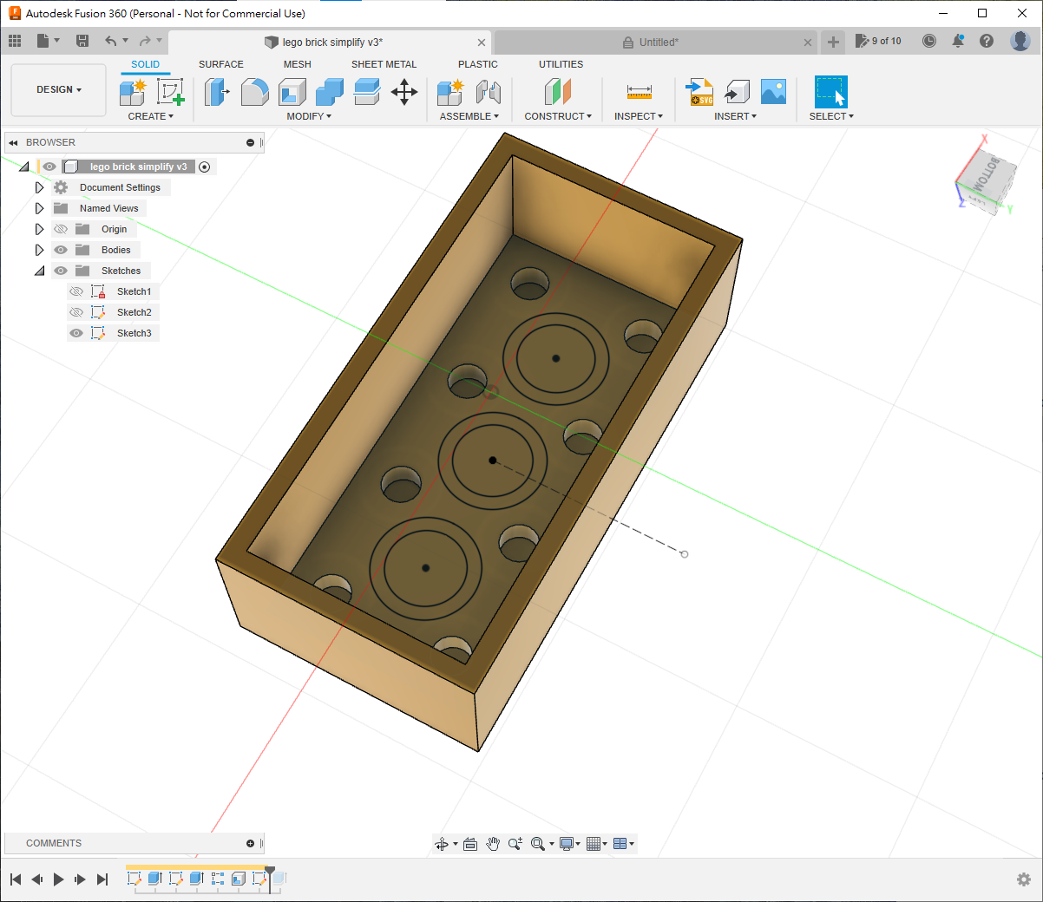Collapse the Sketches folder
1043x902 pixels.
tap(39, 271)
